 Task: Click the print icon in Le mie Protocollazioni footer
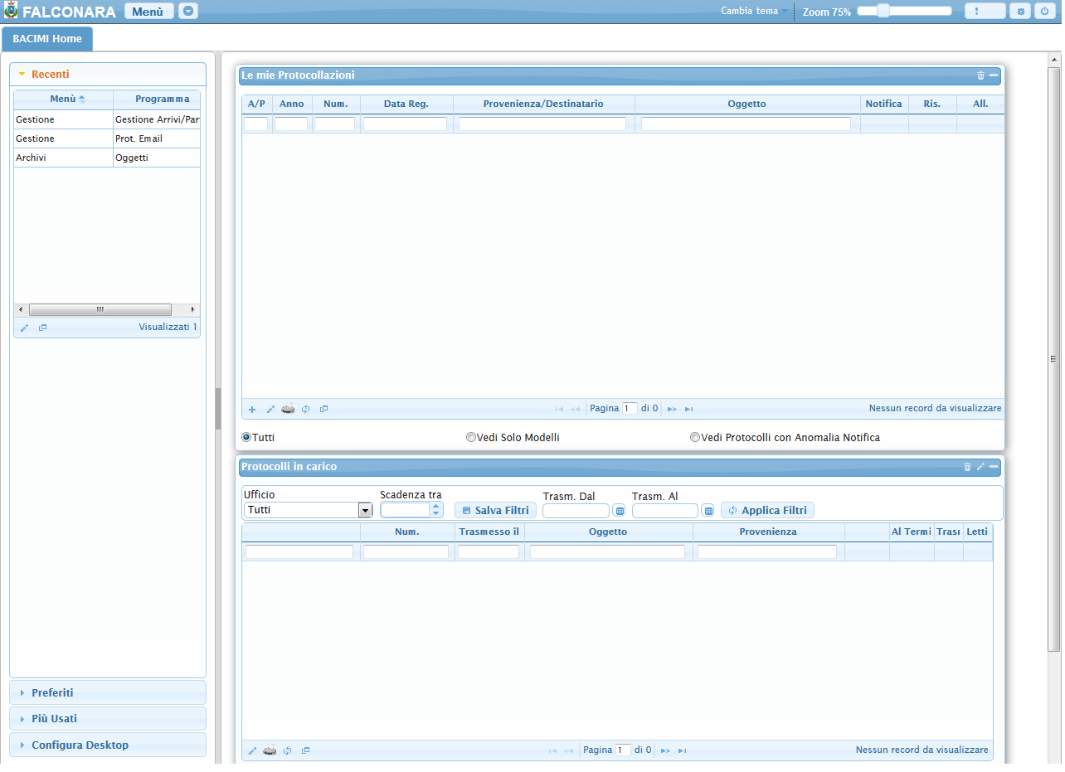tap(288, 409)
